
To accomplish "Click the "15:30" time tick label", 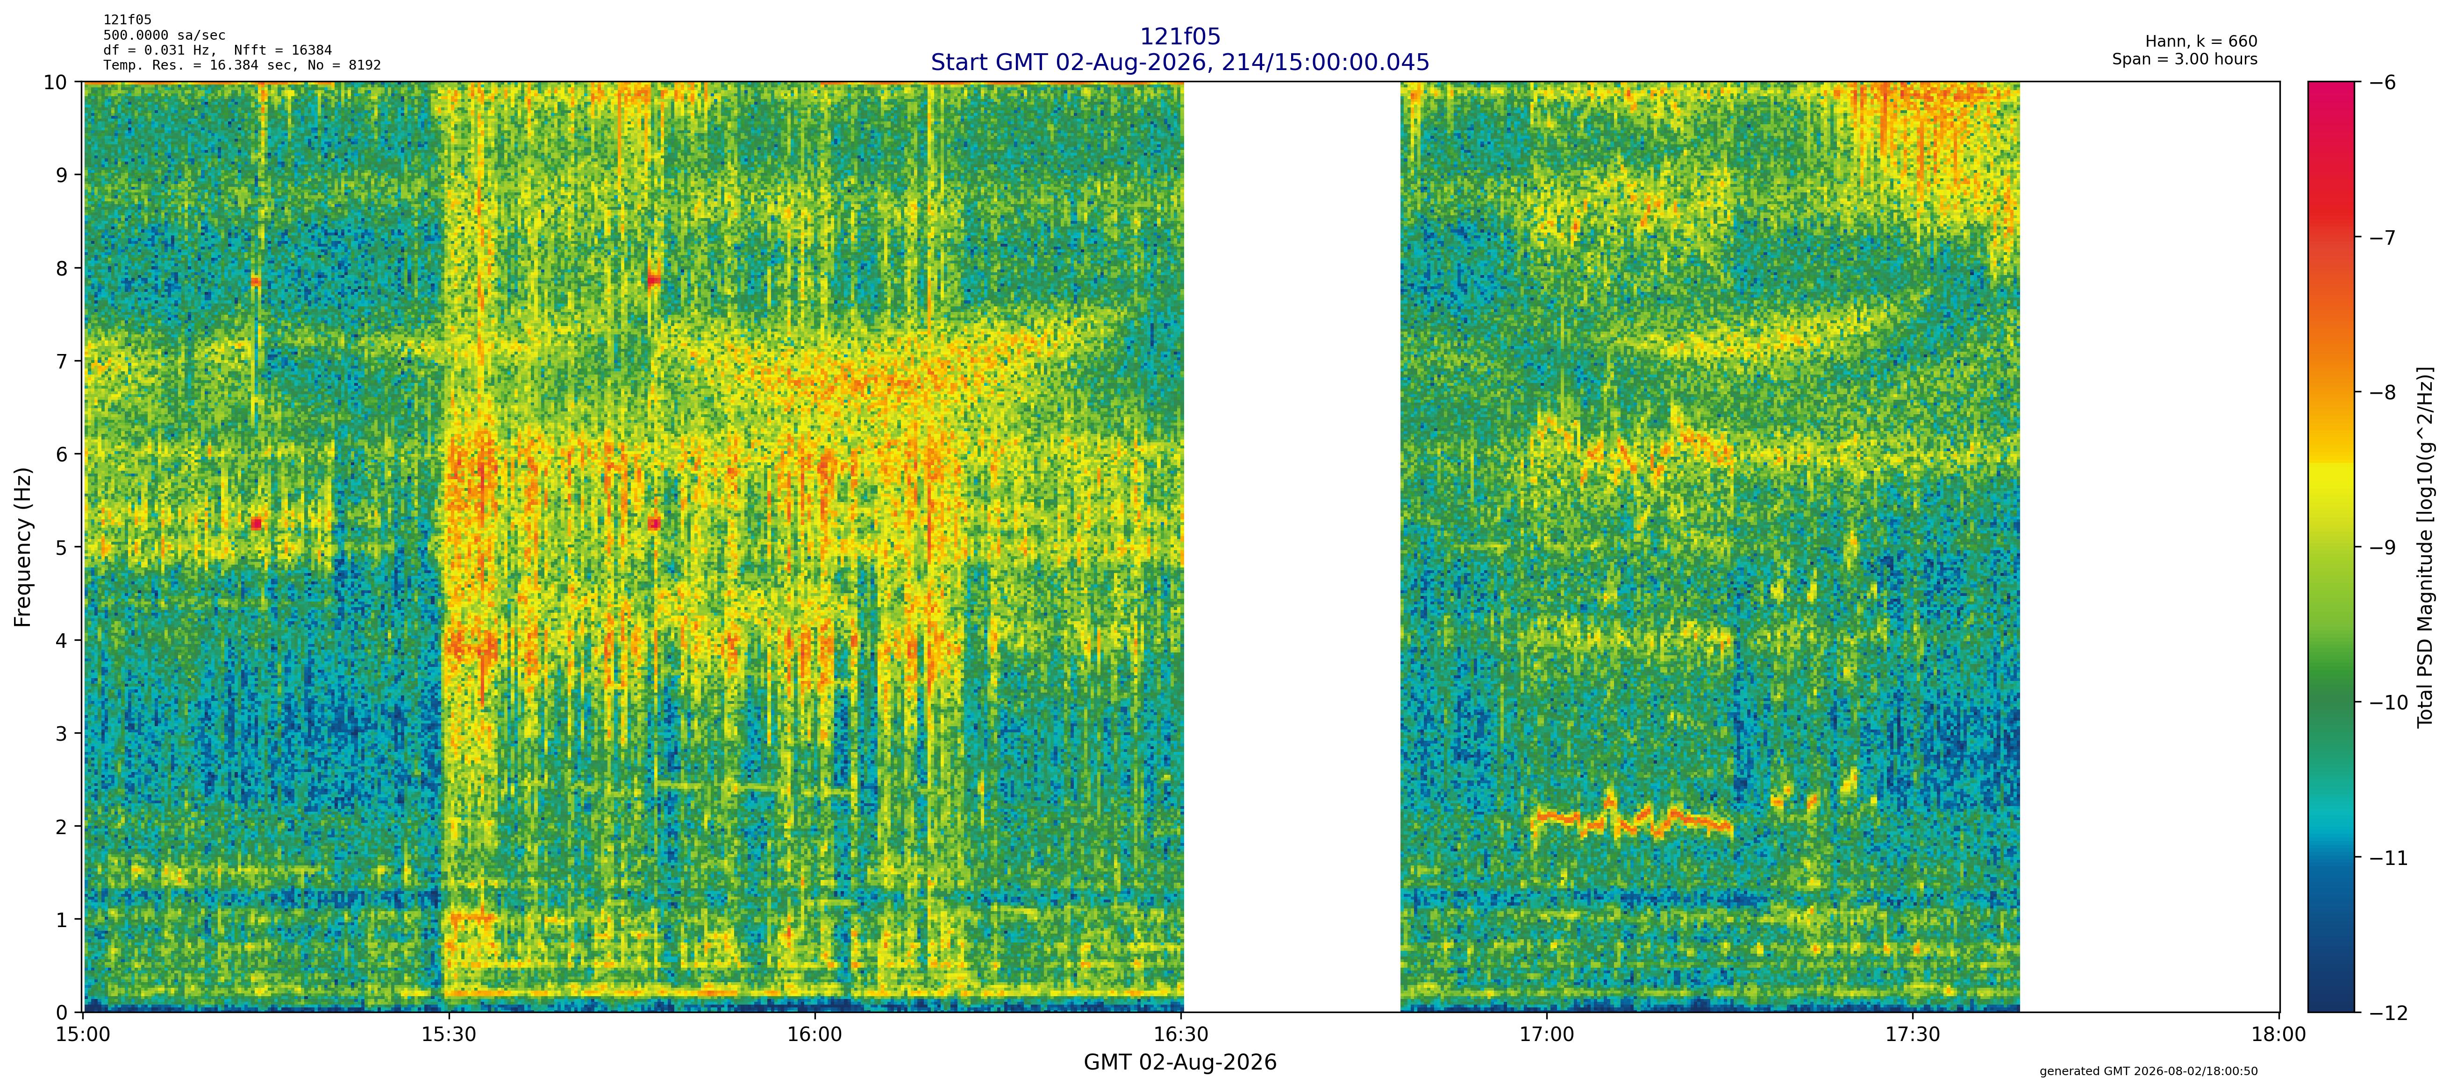I will click(x=450, y=1033).
